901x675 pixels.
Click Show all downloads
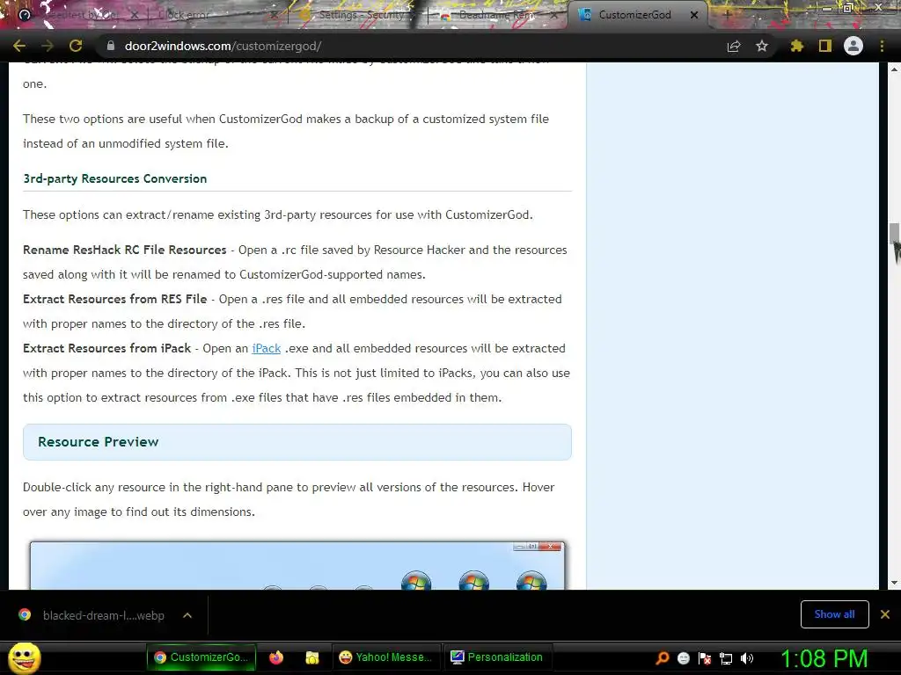pyautogui.click(x=834, y=614)
